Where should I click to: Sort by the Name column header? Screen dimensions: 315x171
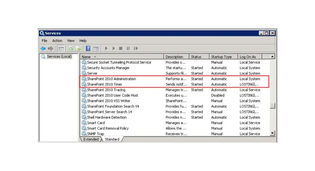pos(122,57)
